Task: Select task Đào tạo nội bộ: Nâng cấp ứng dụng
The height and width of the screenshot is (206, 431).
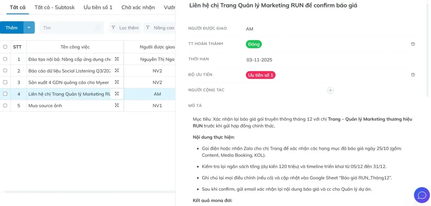Action: pos(69,59)
